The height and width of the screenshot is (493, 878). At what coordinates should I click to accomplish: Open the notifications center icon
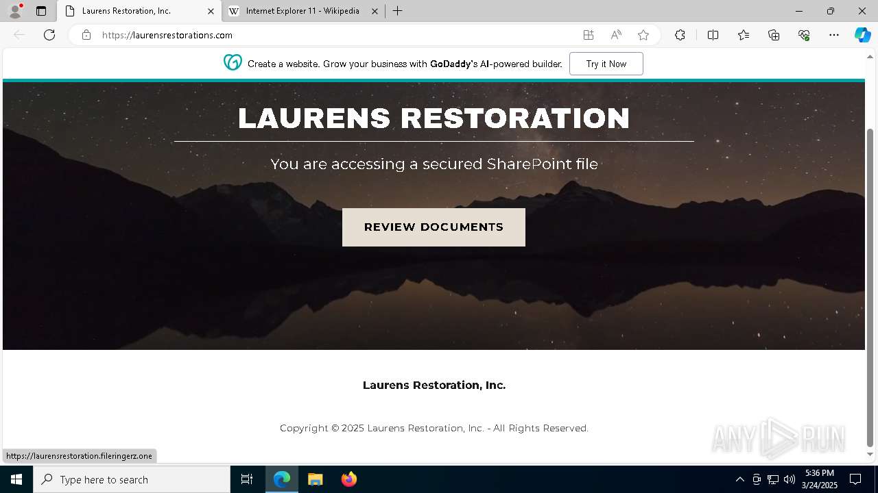(855, 479)
